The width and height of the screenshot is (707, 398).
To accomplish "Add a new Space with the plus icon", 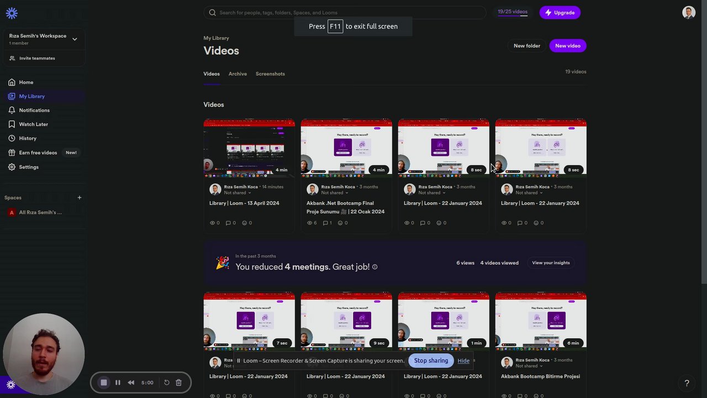I will pyautogui.click(x=79, y=197).
